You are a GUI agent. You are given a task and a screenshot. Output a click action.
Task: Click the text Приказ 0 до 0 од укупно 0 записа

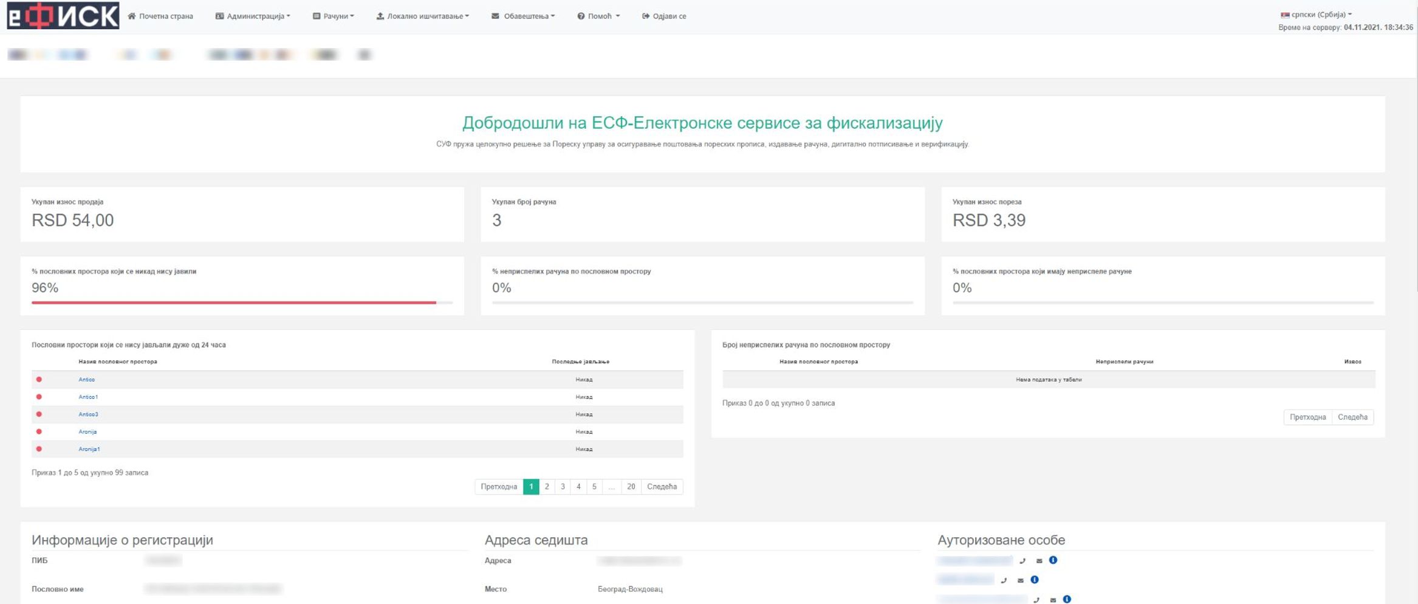tap(778, 403)
